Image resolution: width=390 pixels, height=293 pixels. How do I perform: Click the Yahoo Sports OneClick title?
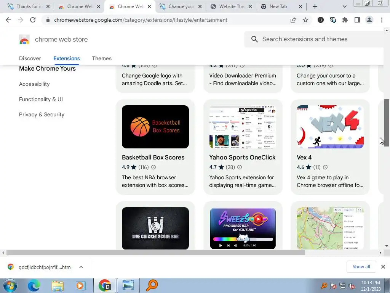242,158
